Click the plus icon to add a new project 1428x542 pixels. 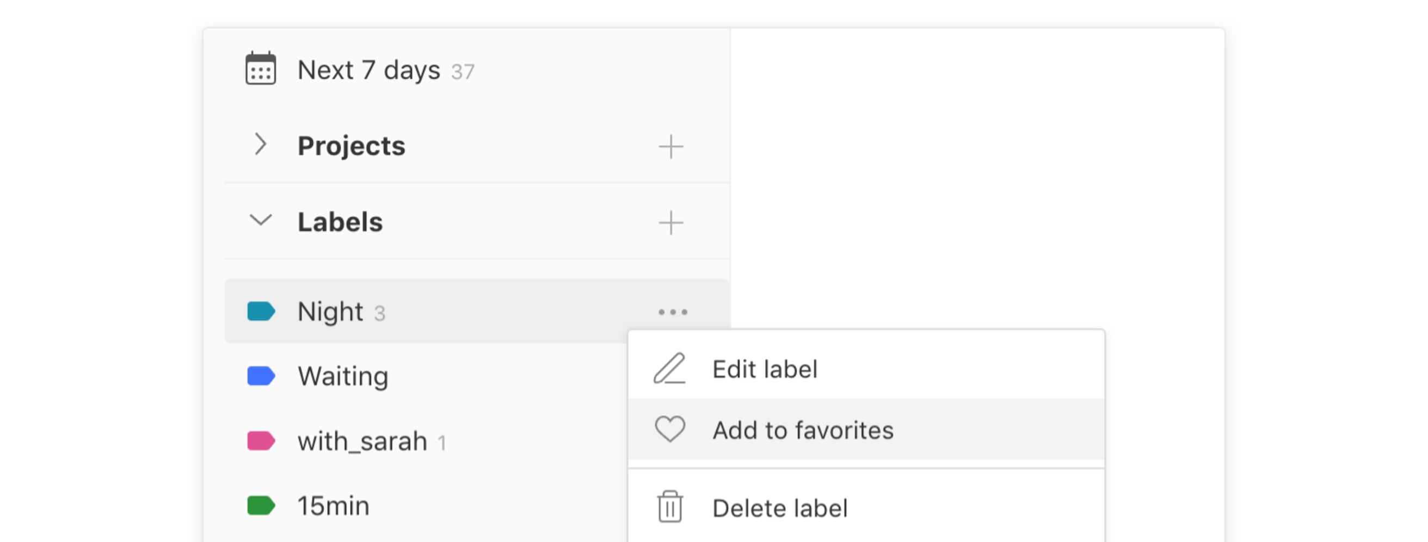tap(670, 146)
